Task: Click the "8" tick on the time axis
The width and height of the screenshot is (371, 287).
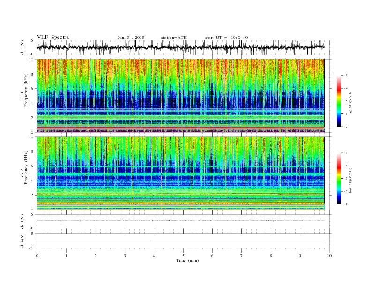Action: (x=271, y=256)
